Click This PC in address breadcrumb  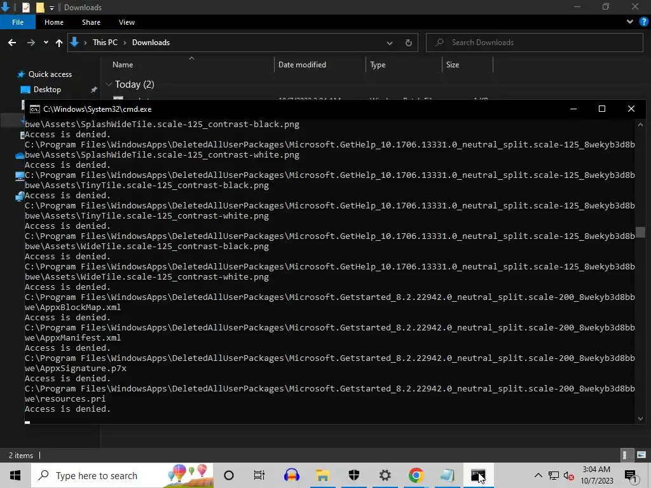click(x=105, y=43)
